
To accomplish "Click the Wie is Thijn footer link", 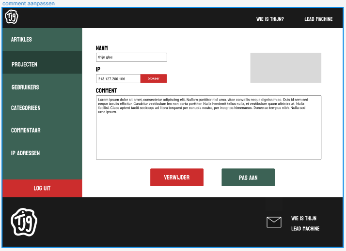I will (x=304, y=218).
